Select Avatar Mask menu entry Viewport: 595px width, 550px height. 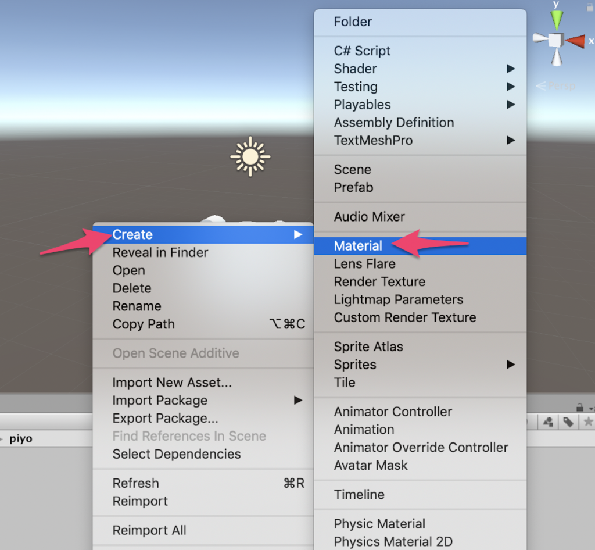[420, 465]
